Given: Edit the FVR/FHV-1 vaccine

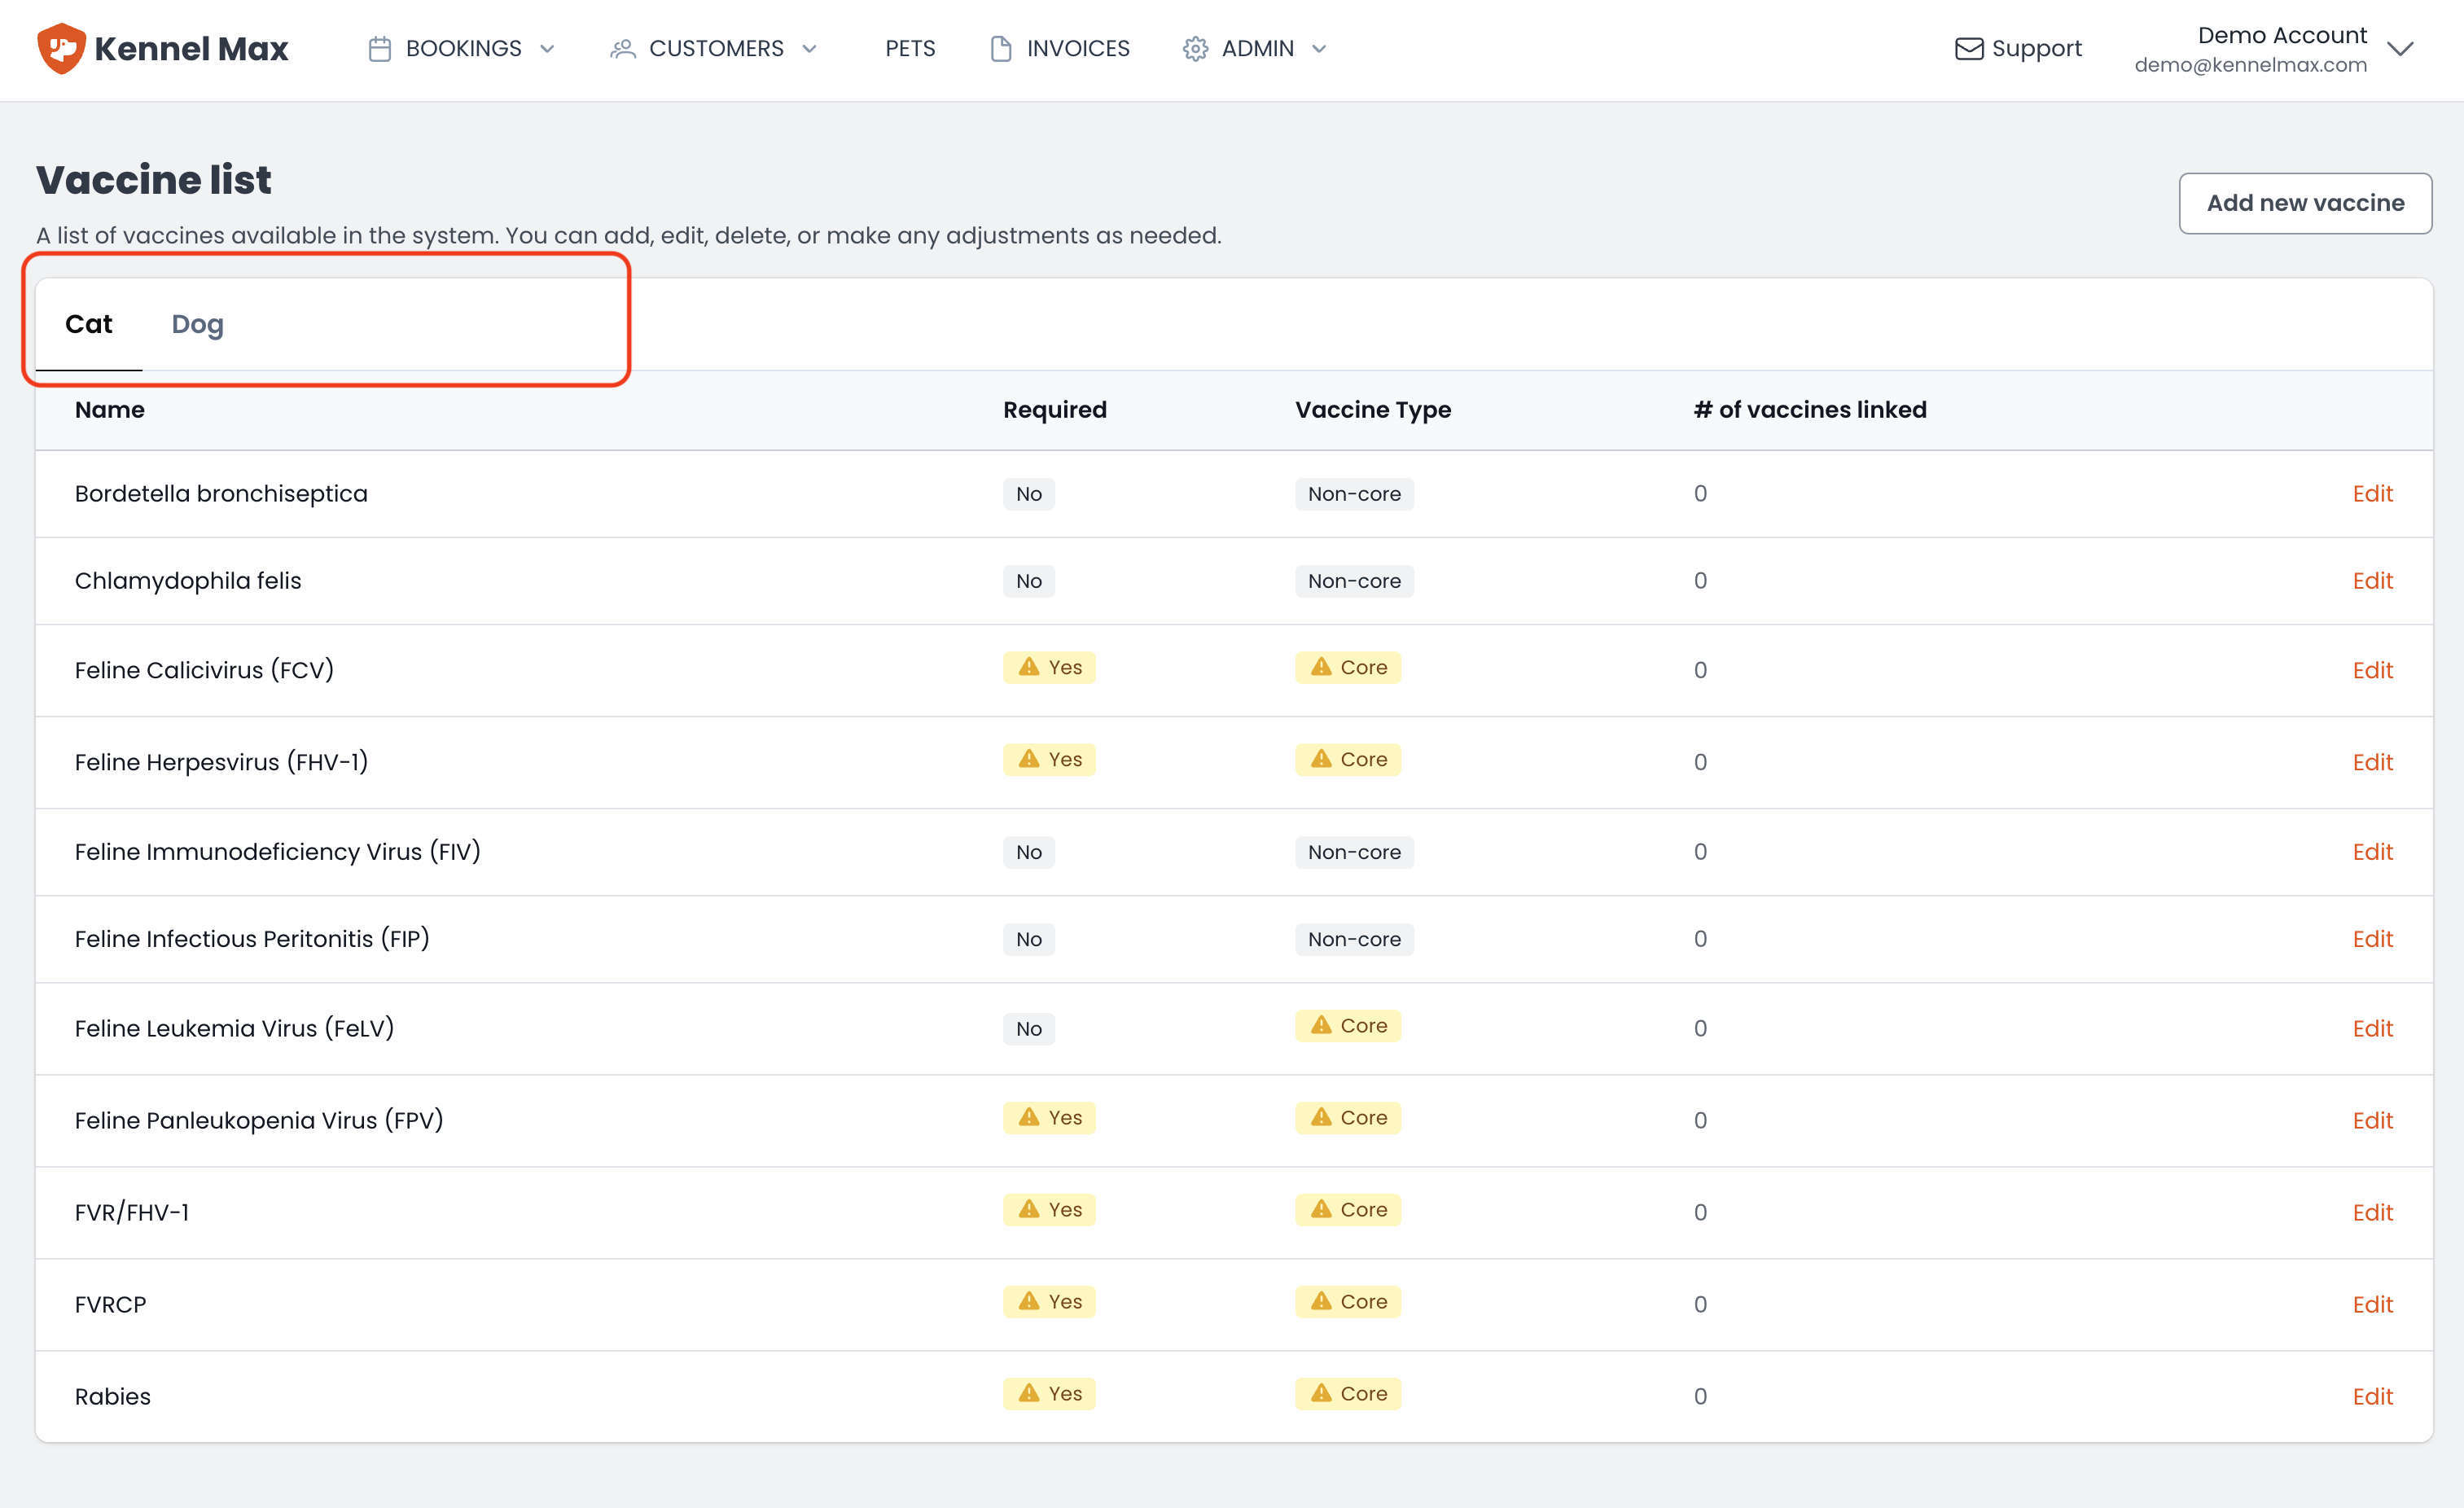Looking at the screenshot, I should click(x=2372, y=1213).
